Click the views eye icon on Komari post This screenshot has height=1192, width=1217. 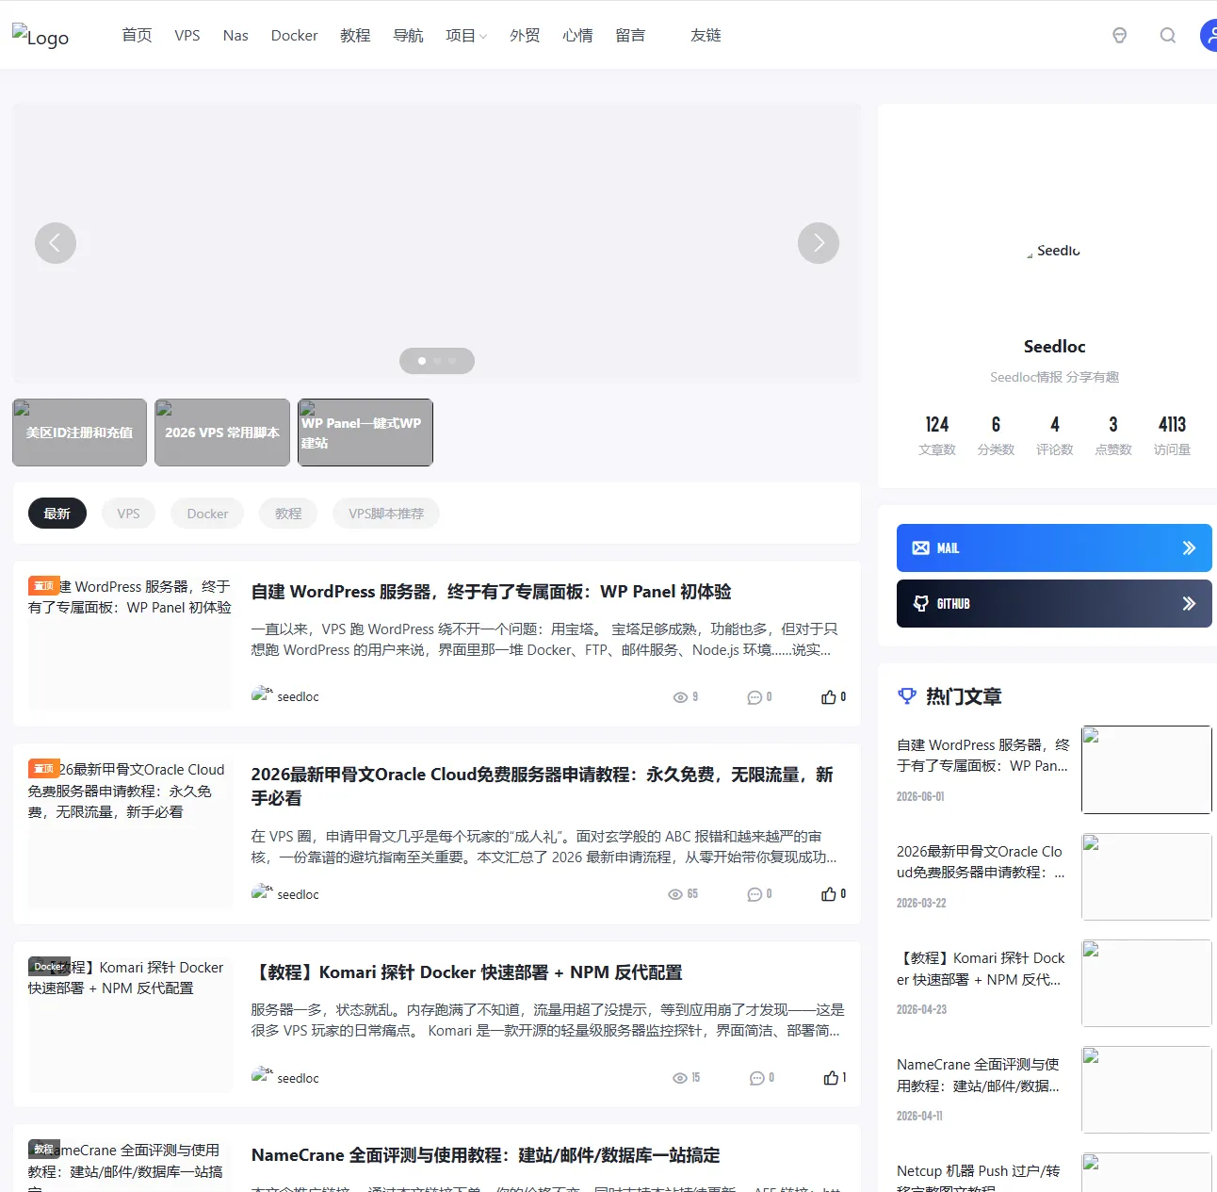tap(680, 1078)
